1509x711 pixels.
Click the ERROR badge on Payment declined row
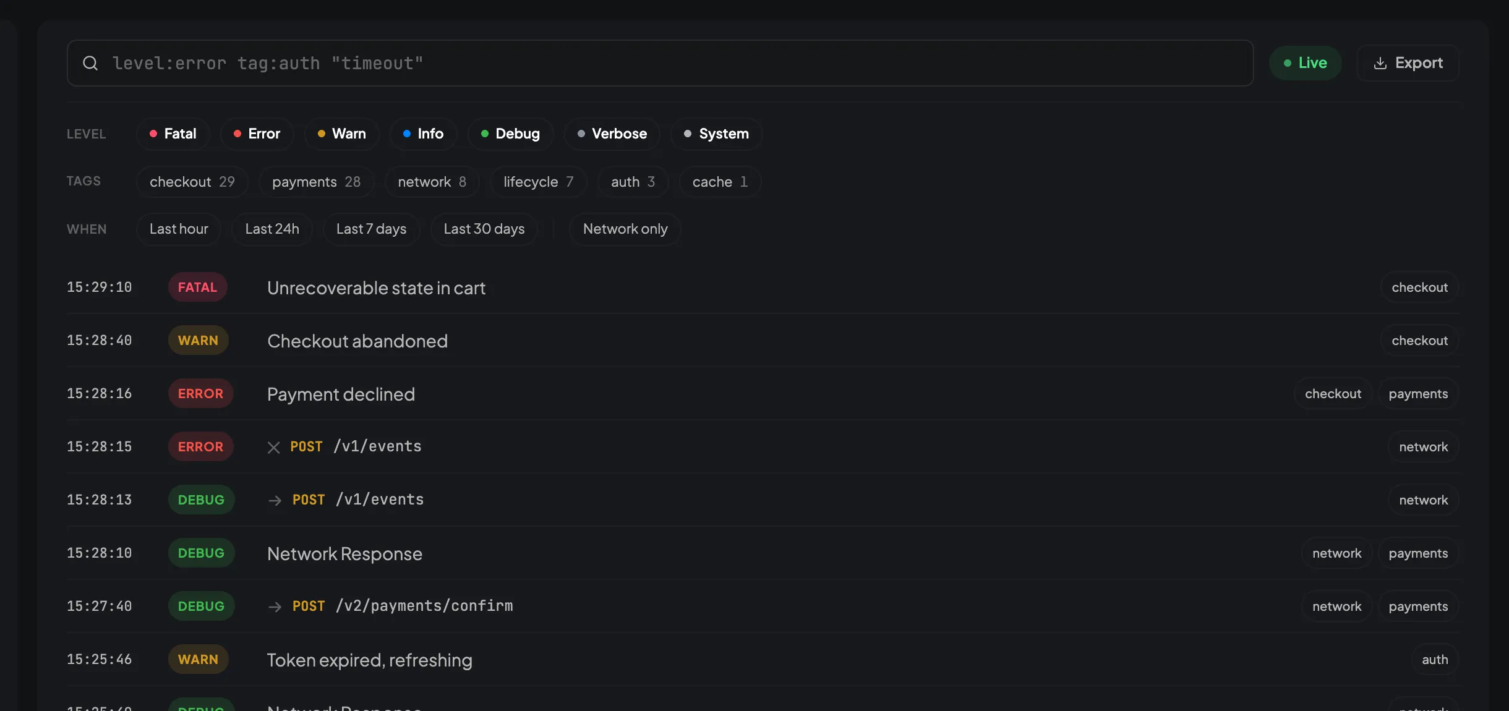[x=201, y=394]
